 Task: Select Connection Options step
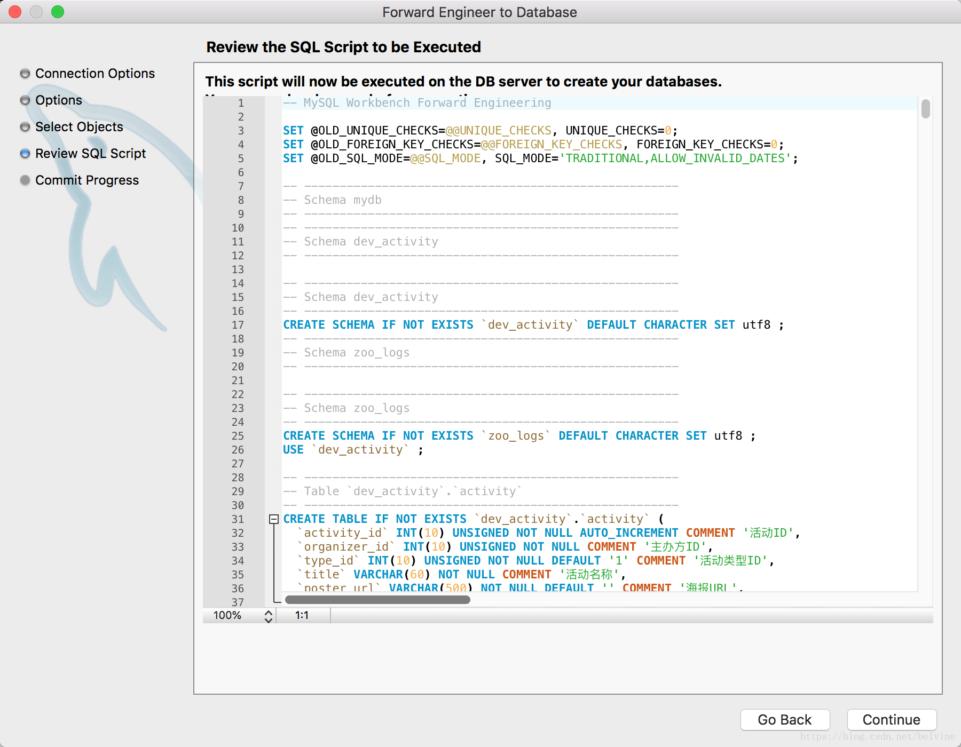(x=94, y=73)
